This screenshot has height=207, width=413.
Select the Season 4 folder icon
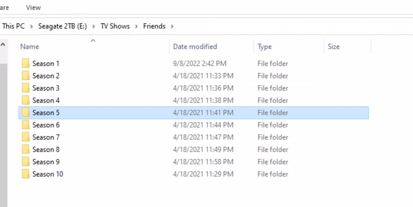click(26, 100)
